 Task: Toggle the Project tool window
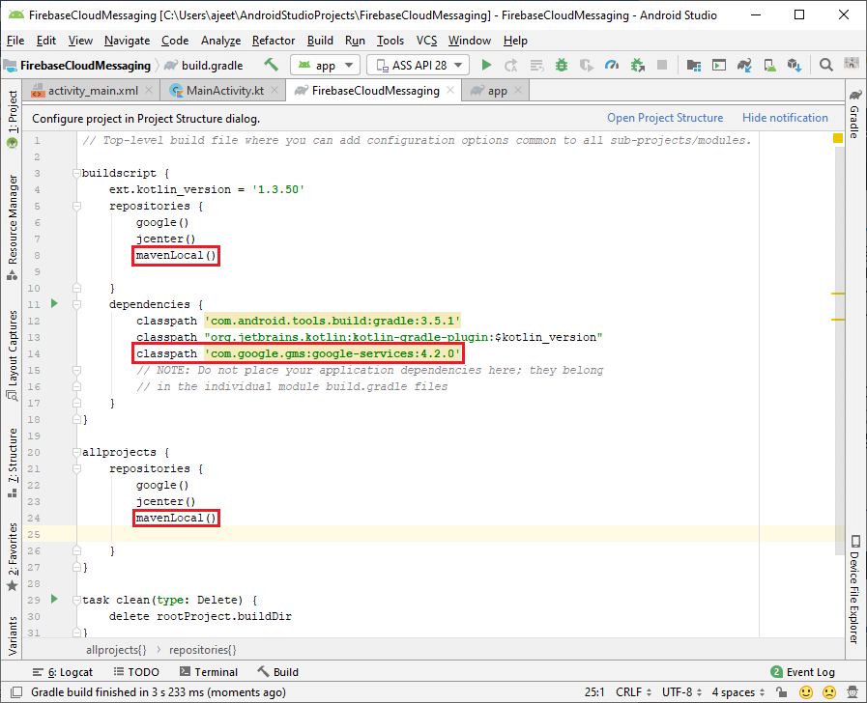[x=13, y=120]
